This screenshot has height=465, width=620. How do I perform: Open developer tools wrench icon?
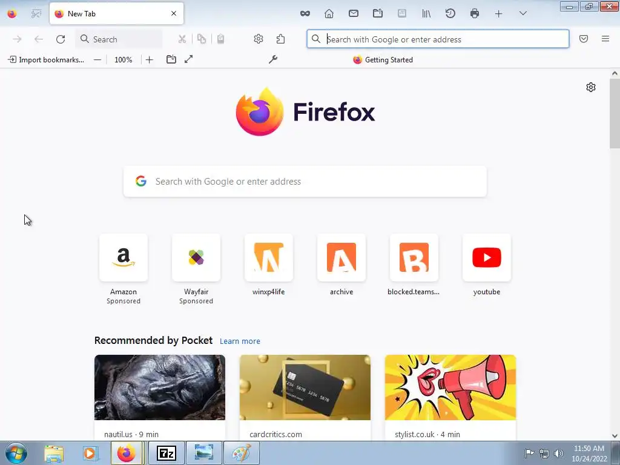[273, 59]
